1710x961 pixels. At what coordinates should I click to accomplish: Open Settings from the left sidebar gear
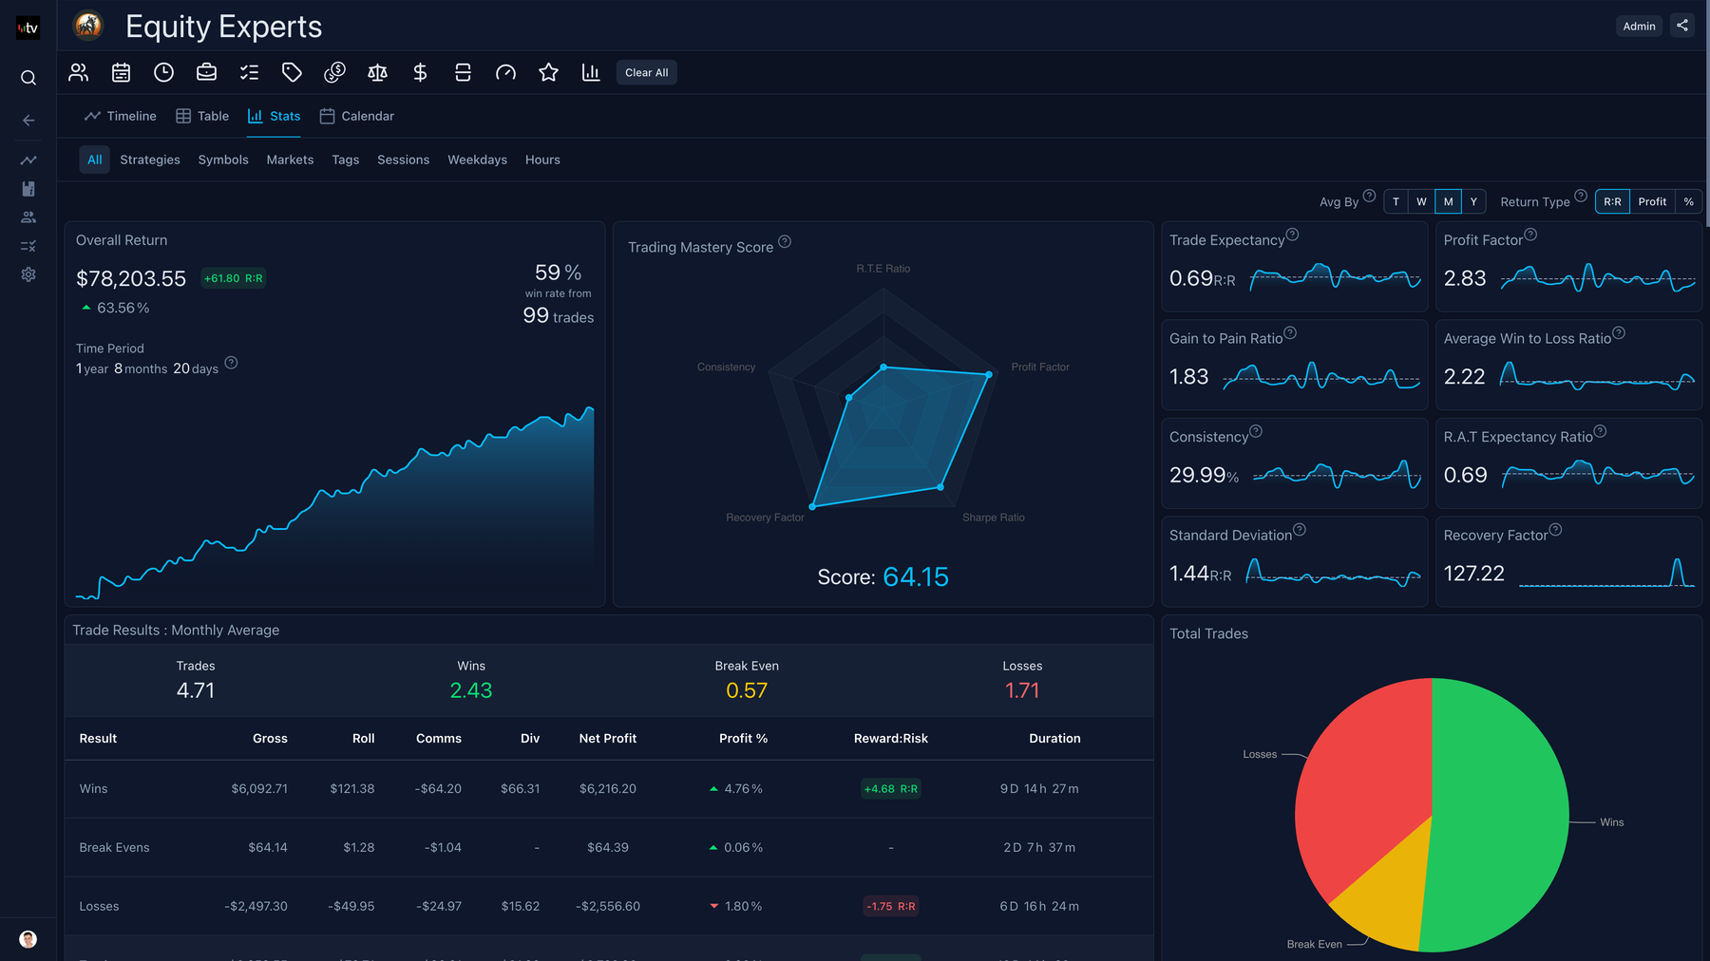pos(28,274)
